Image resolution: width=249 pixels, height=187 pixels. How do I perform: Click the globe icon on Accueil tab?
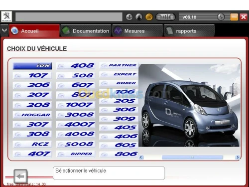(x=14, y=31)
